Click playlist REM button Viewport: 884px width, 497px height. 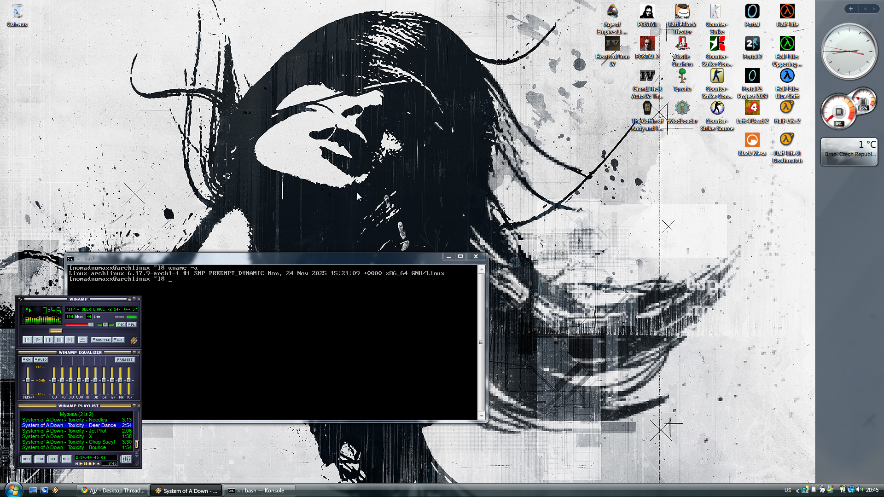(x=40, y=459)
